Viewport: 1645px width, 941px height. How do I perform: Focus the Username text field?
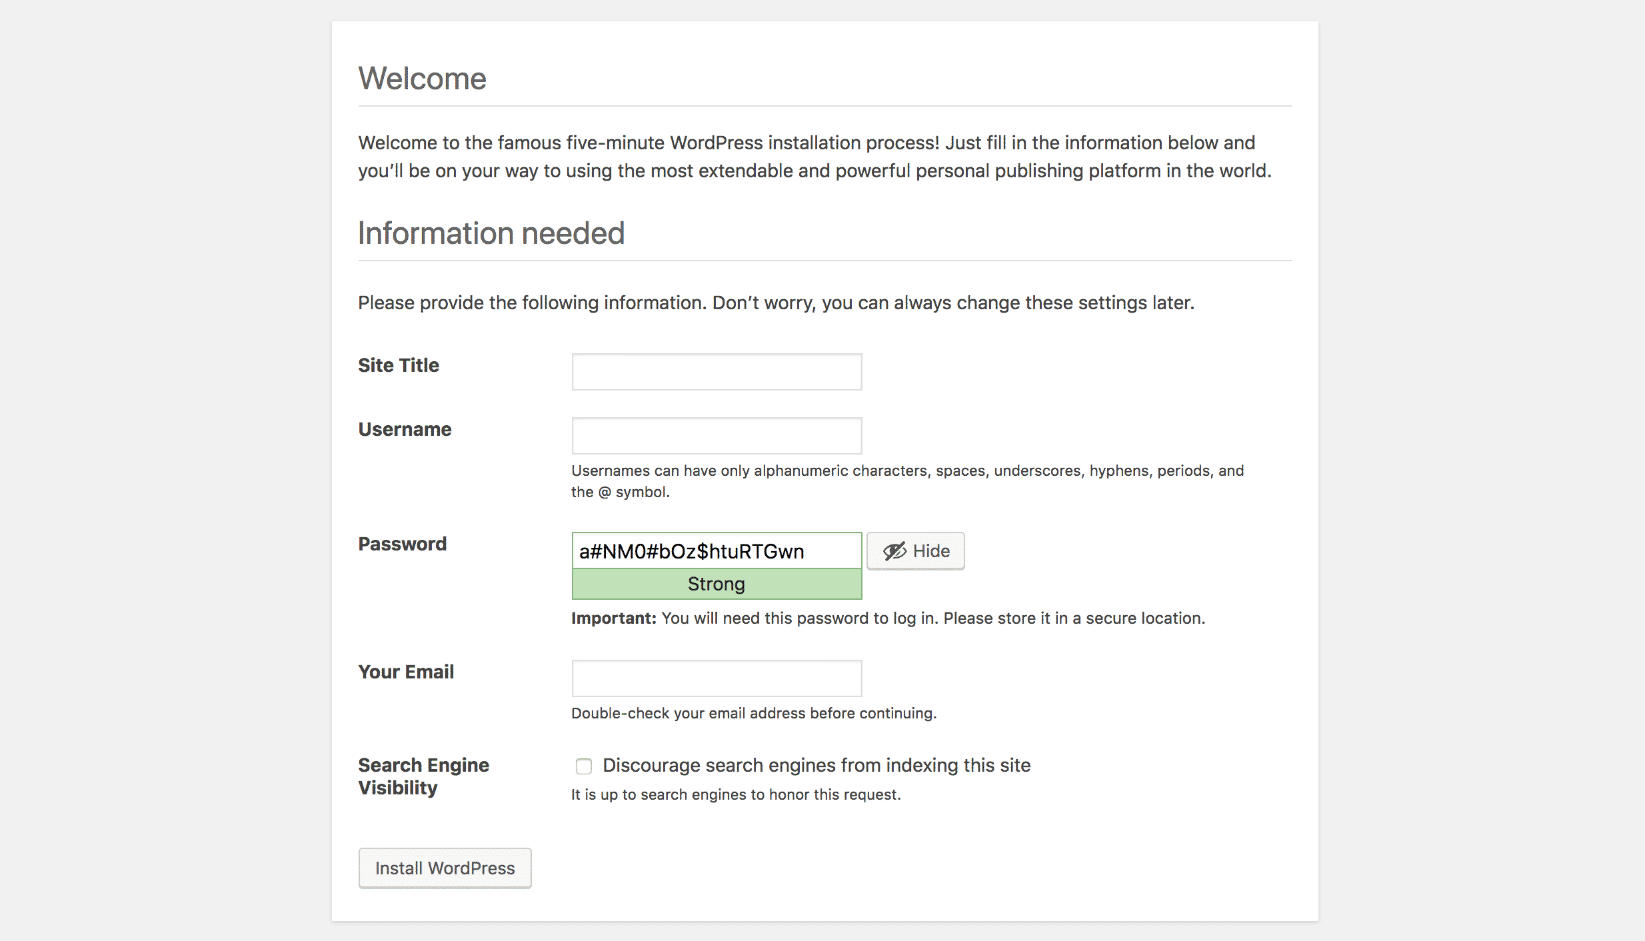[717, 436]
